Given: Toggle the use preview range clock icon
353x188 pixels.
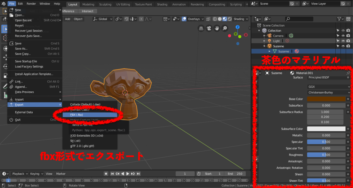Looking at the screenshot, I should (199, 174).
